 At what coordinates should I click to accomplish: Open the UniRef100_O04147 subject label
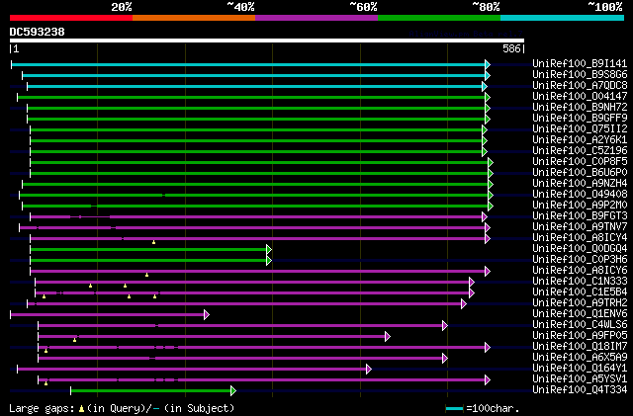pos(580,96)
